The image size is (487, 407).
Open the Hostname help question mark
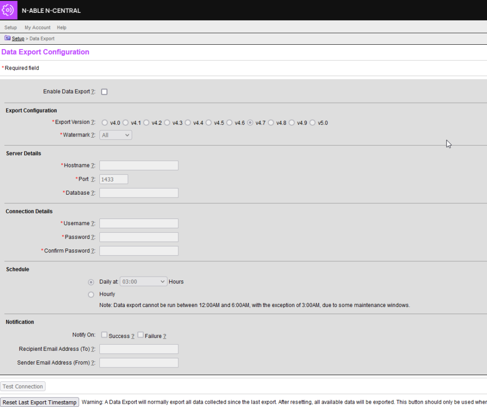(93, 165)
